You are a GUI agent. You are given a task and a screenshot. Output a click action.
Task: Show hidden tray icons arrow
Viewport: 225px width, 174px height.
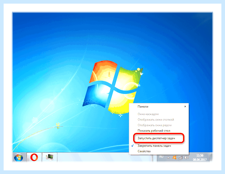coord(168,158)
